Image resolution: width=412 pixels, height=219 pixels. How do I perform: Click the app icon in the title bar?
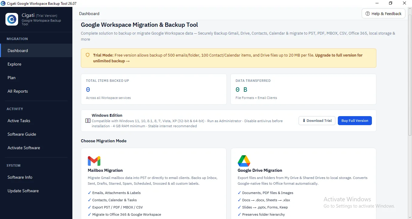click(3, 3)
